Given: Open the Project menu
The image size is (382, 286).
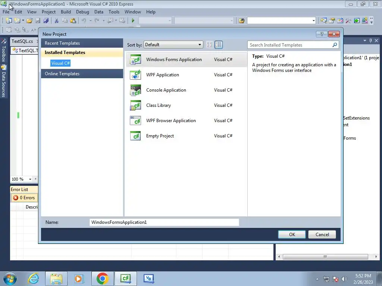Looking at the screenshot, I should [49, 12].
